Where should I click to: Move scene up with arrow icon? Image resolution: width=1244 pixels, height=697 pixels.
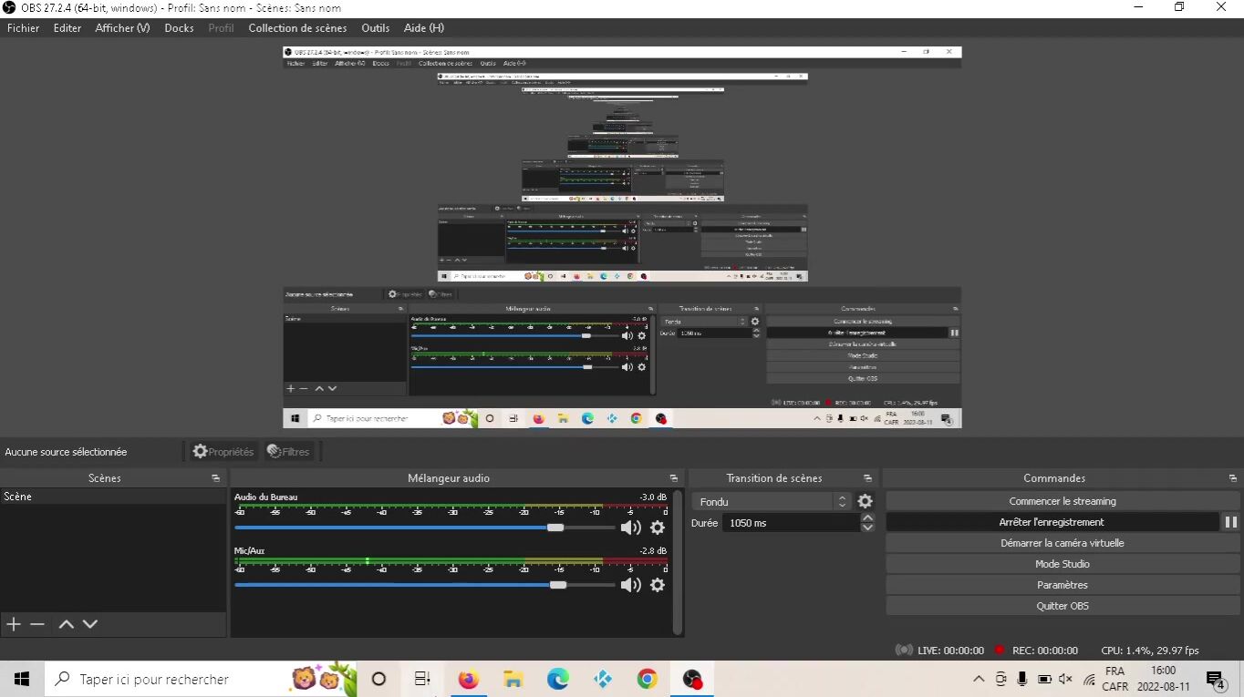(x=66, y=624)
